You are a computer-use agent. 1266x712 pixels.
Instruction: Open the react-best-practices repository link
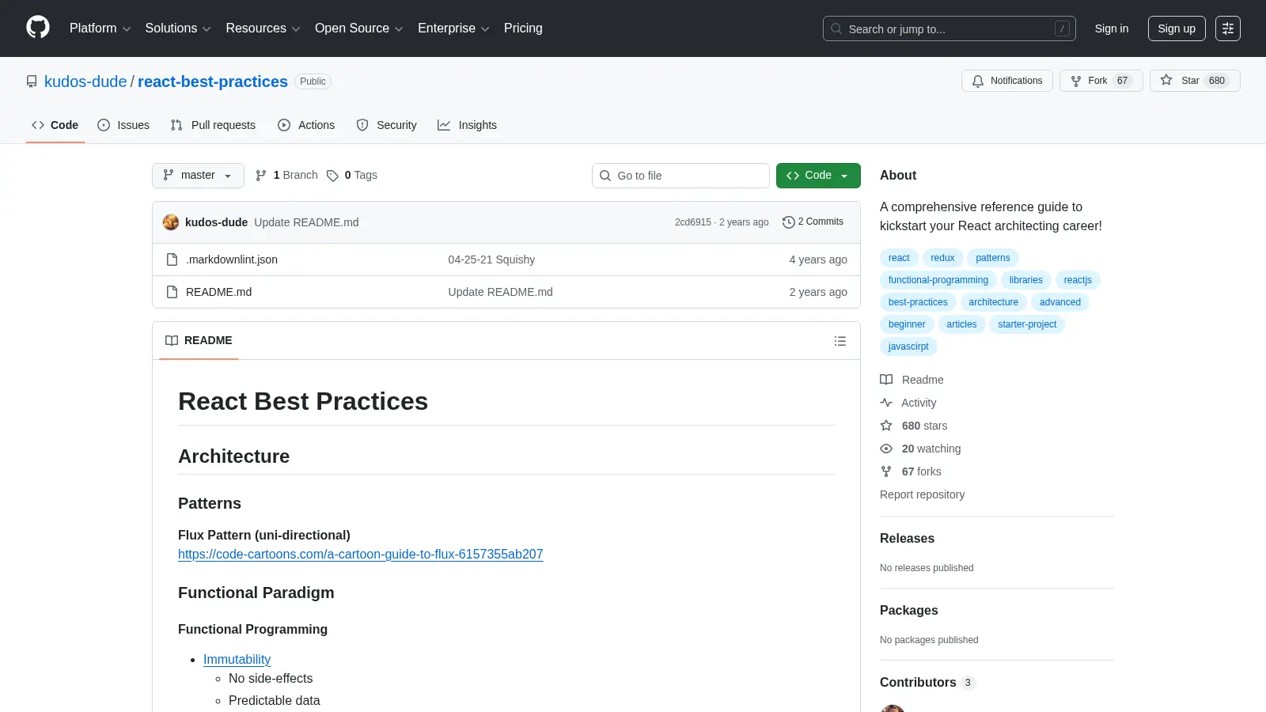tap(213, 81)
